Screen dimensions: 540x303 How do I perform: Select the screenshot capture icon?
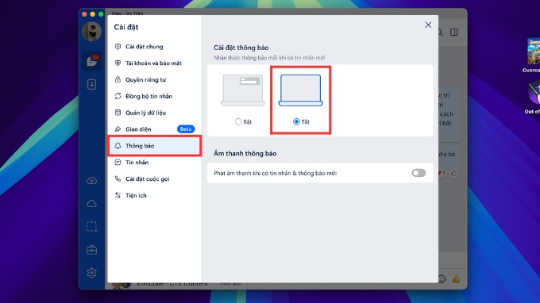click(91, 227)
